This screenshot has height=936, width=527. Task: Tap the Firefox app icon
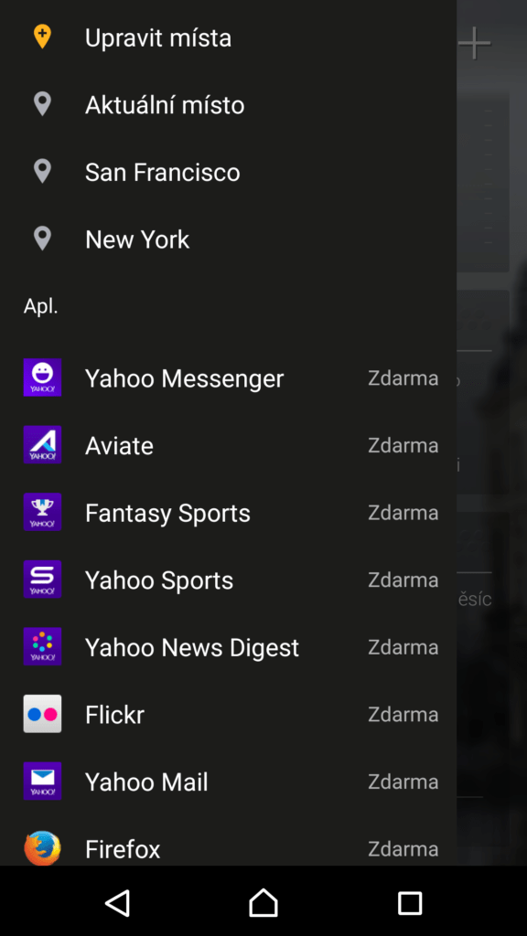tap(42, 848)
